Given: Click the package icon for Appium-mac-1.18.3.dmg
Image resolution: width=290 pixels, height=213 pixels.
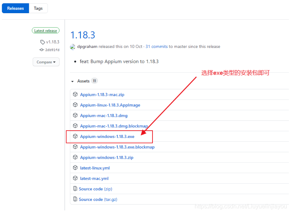Looking at the screenshot, I should point(75,116).
